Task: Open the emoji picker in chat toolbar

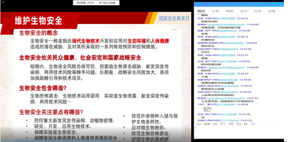Action: [x=199, y=124]
